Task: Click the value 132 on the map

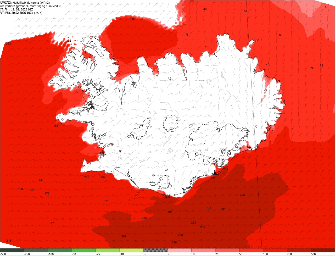Action: (69, 41)
